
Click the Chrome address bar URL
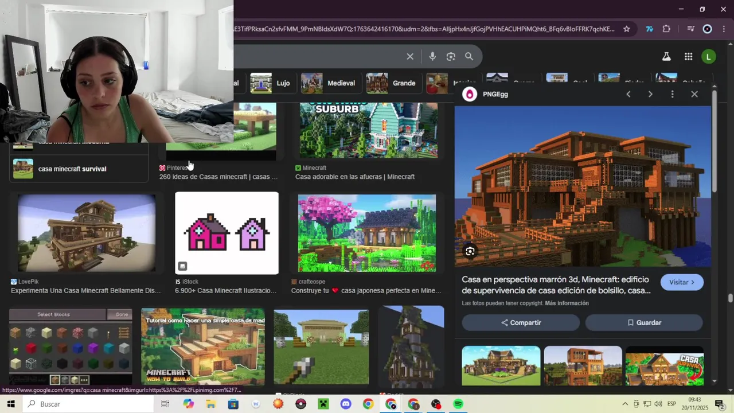click(x=424, y=29)
